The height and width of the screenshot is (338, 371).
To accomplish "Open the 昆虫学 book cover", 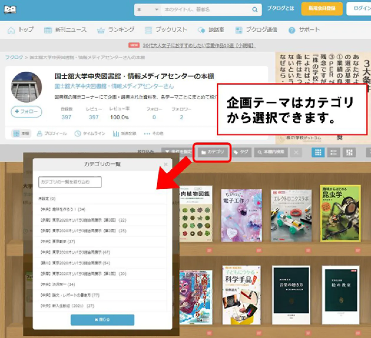I will (x=340, y=213).
